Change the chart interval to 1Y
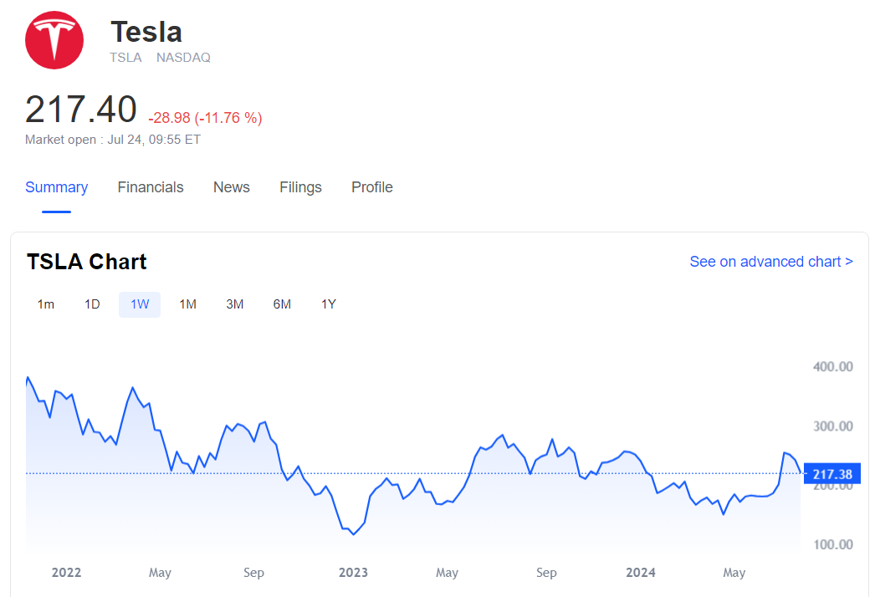 [329, 304]
